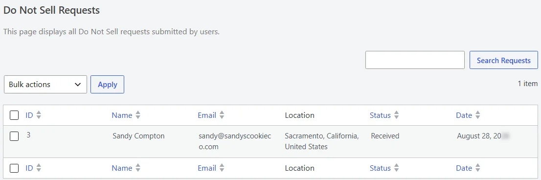Click the Status sort arrows in footer row
Screen dimensions: 541x180
point(396,168)
